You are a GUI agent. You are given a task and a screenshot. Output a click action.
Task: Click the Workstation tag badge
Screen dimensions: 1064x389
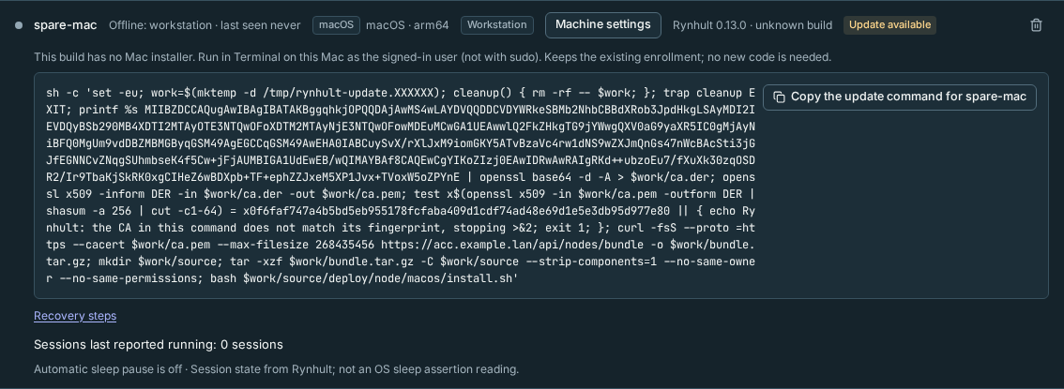pos(497,25)
